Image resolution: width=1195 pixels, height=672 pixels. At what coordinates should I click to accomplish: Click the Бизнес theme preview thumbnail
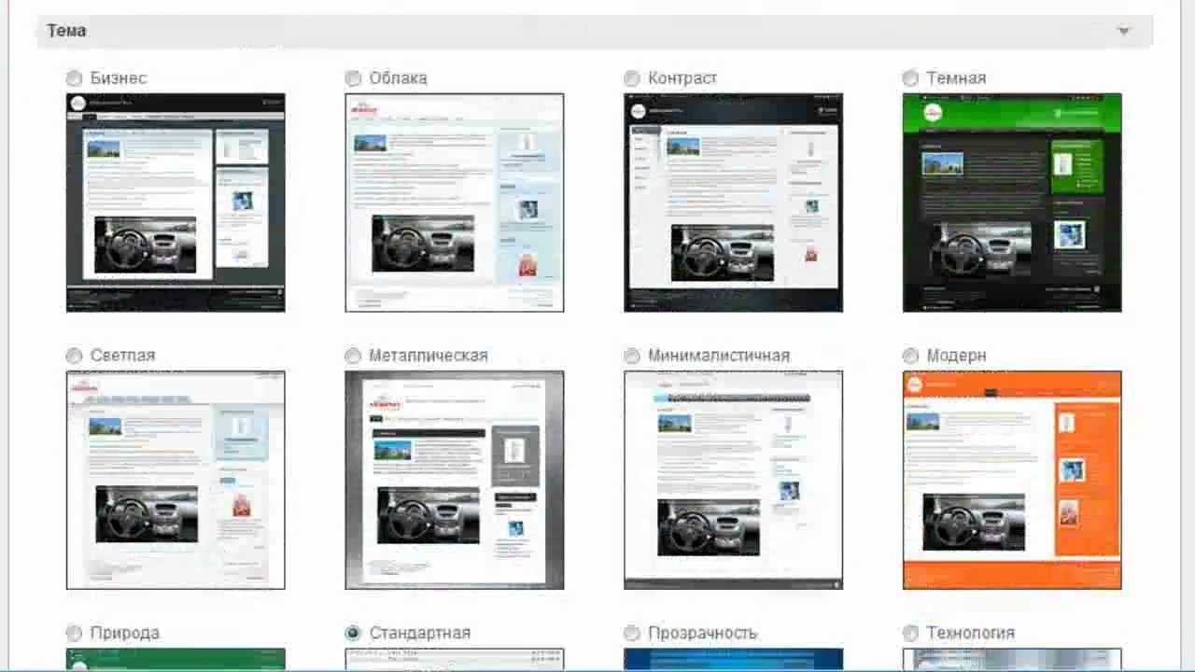[176, 203]
